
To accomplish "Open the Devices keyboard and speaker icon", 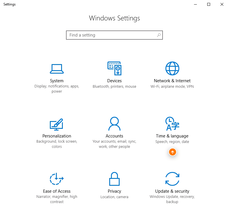I will [x=114, y=68].
